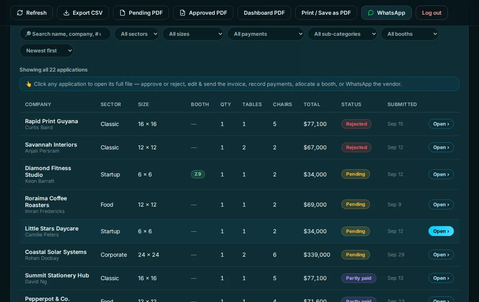Click the download icon on Export CSV
Image resolution: width=479 pixels, height=302 pixels.
[66, 13]
